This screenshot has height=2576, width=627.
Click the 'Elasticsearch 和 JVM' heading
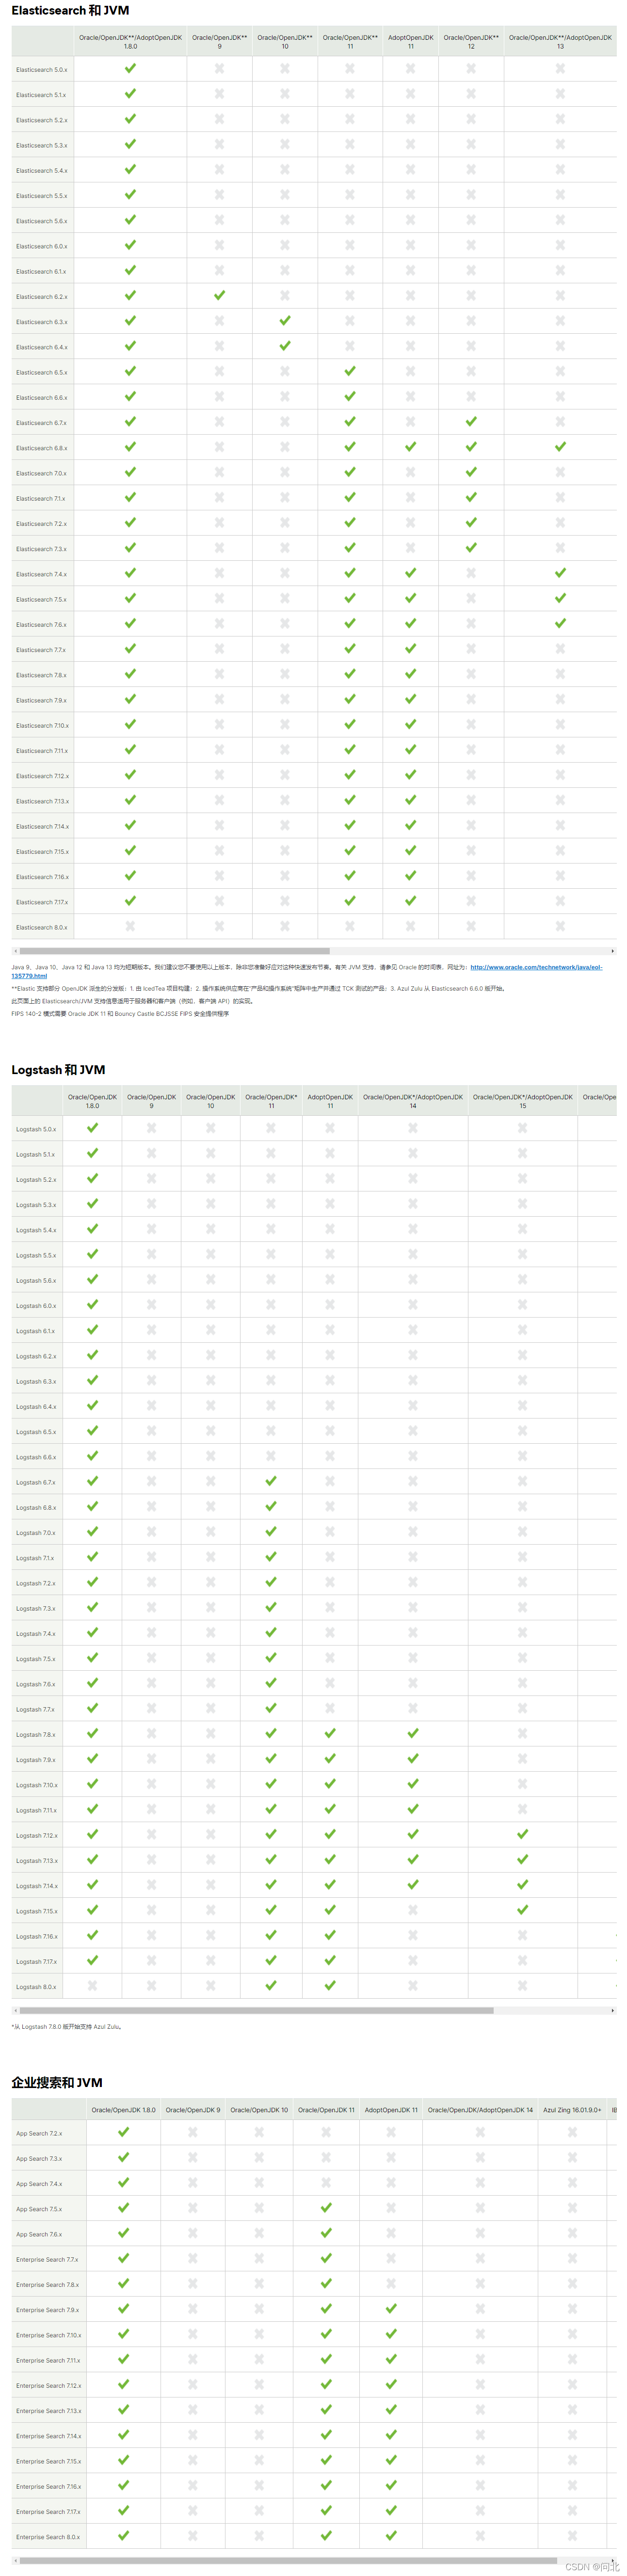[70, 11]
